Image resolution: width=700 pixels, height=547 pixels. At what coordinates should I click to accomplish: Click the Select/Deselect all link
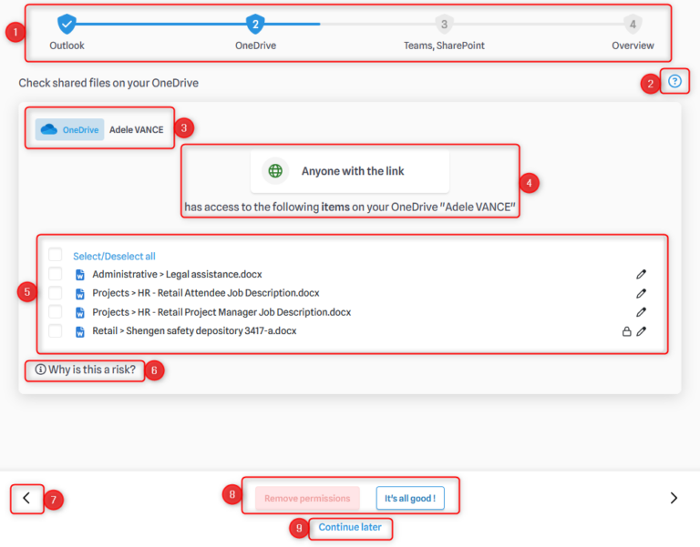[114, 257]
